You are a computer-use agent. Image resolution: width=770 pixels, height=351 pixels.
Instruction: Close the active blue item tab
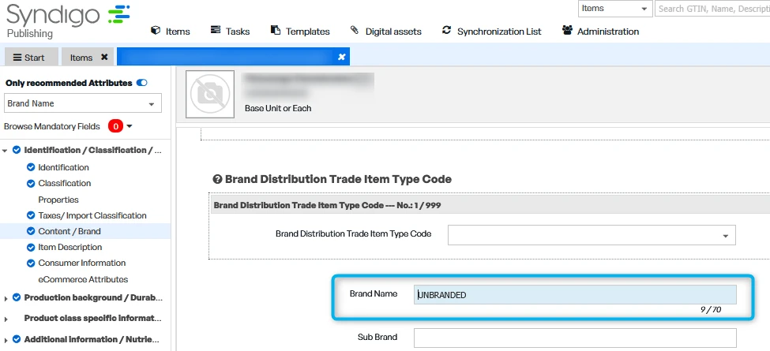click(342, 57)
